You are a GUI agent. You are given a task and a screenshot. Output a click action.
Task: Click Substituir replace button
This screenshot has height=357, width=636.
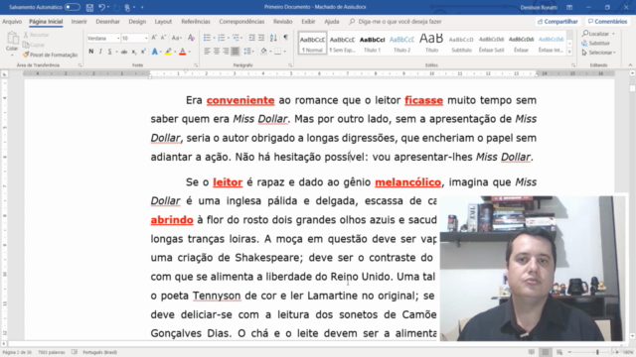[596, 43]
